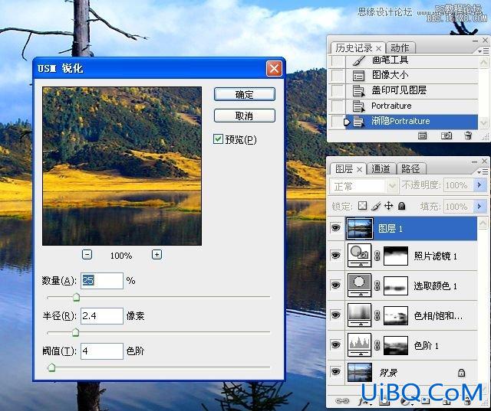The width and height of the screenshot is (491, 411).
Task: Click mask link chain on 选取颜色 1
Action: tap(377, 285)
